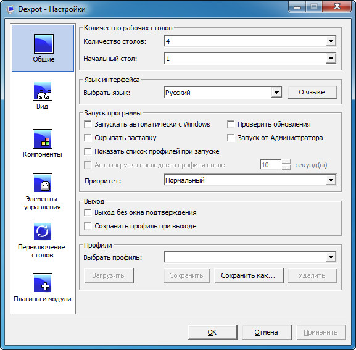Open the Выбрать профиль combo box
Image resolution: width=356 pixels, height=350 pixels.
point(250,257)
